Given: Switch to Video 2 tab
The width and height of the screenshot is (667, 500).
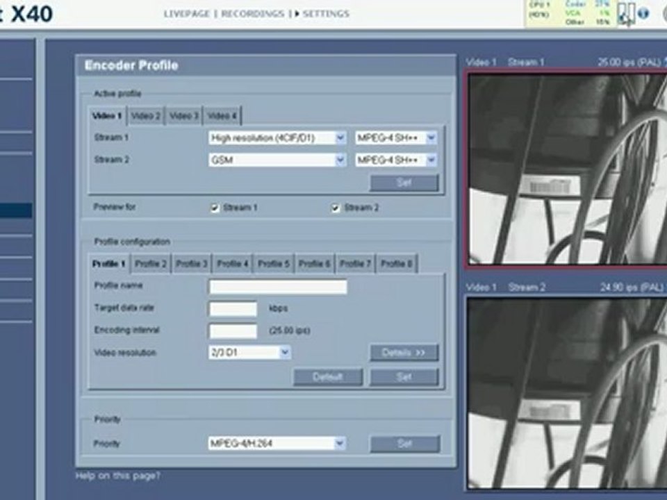Looking at the screenshot, I should [x=146, y=116].
